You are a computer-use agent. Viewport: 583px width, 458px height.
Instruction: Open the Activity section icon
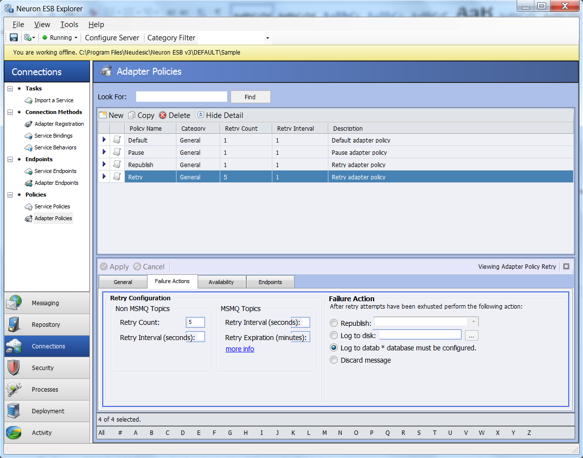(x=13, y=432)
